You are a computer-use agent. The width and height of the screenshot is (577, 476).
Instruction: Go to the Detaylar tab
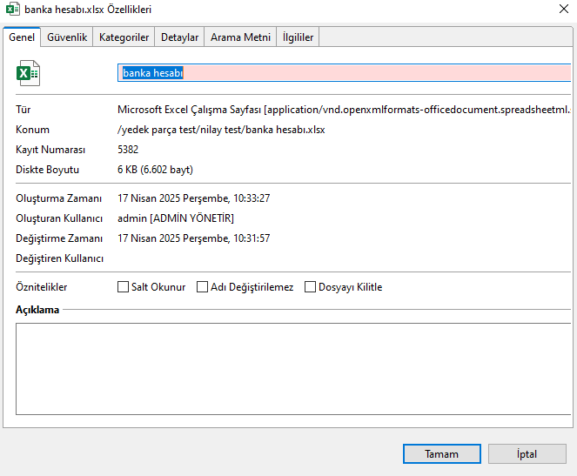pyautogui.click(x=180, y=37)
